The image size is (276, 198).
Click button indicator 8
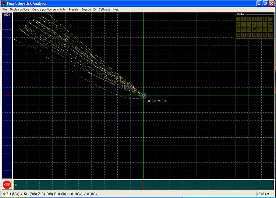[238, 24]
